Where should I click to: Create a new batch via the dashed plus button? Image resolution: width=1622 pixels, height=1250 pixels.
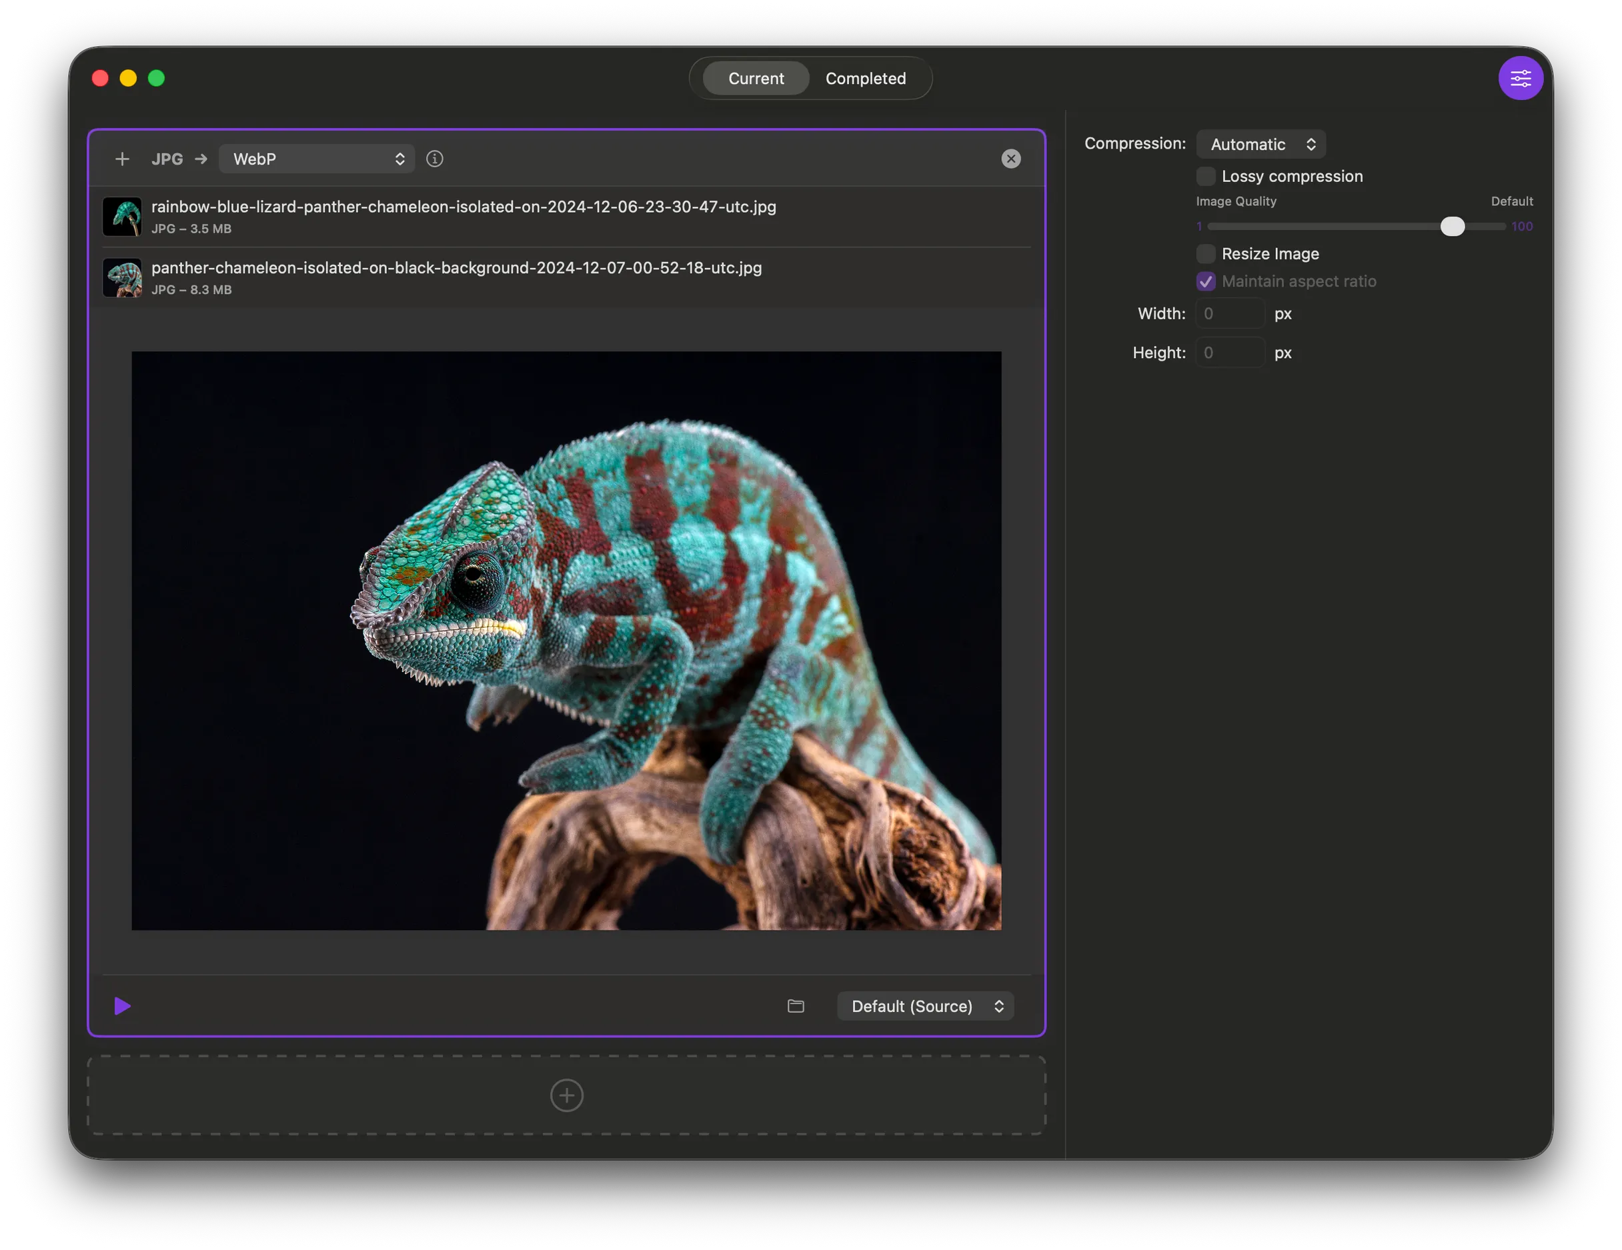(x=567, y=1095)
